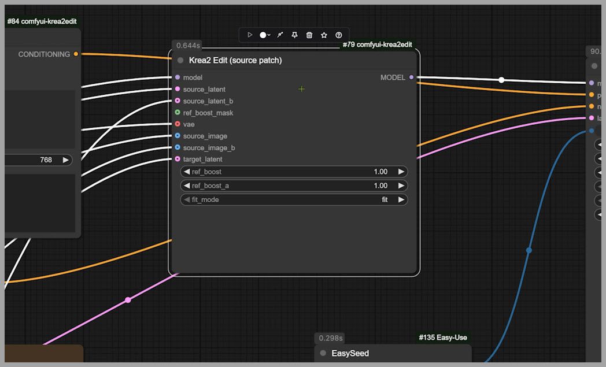Run node with the play icon in toolbar

250,35
